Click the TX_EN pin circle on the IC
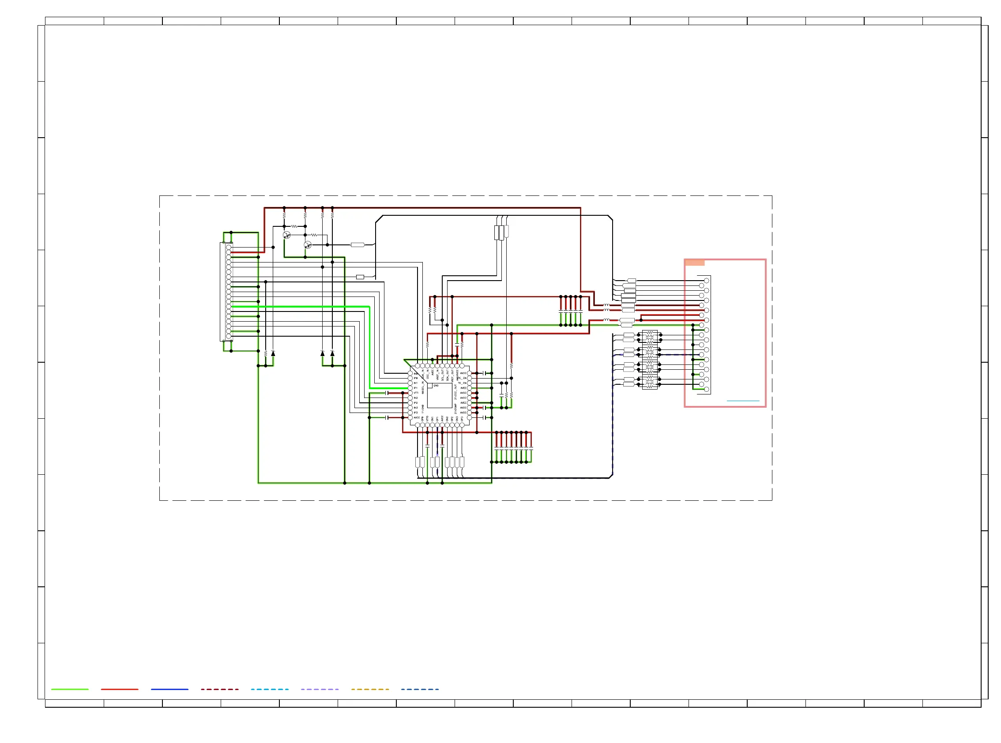The image size is (1001, 743). 470,383
